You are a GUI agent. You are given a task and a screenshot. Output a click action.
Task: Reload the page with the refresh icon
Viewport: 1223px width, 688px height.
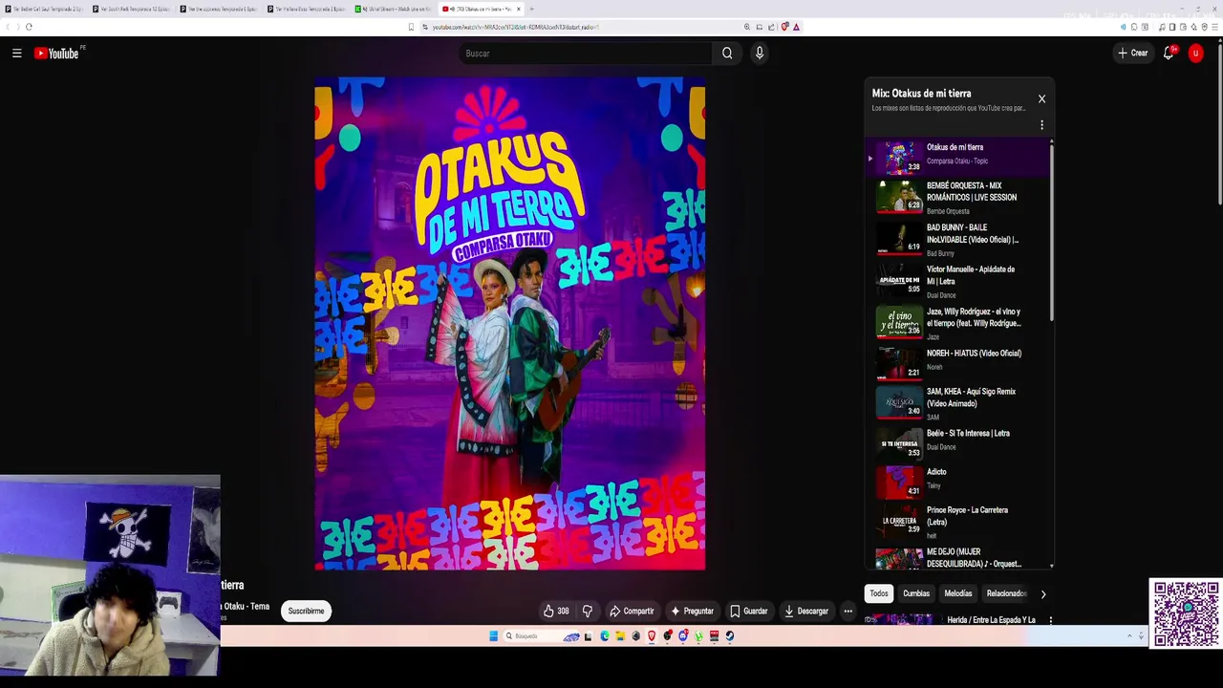pos(29,27)
